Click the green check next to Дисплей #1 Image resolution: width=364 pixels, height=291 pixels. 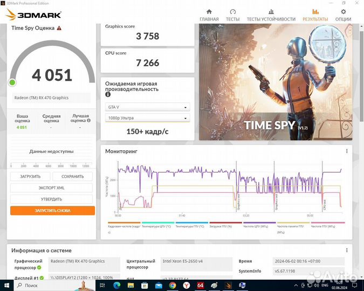coord(42,278)
